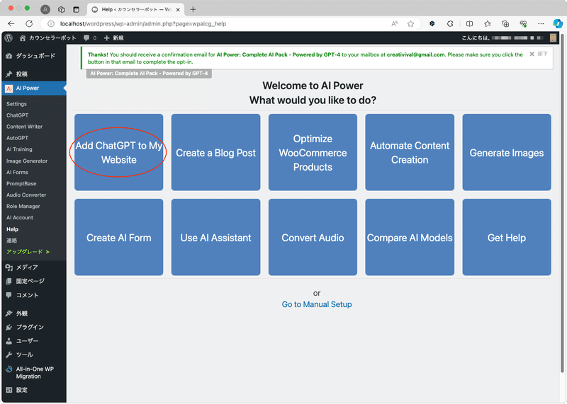Open the browser extensions puzzle icon

[x=450, y=24]
